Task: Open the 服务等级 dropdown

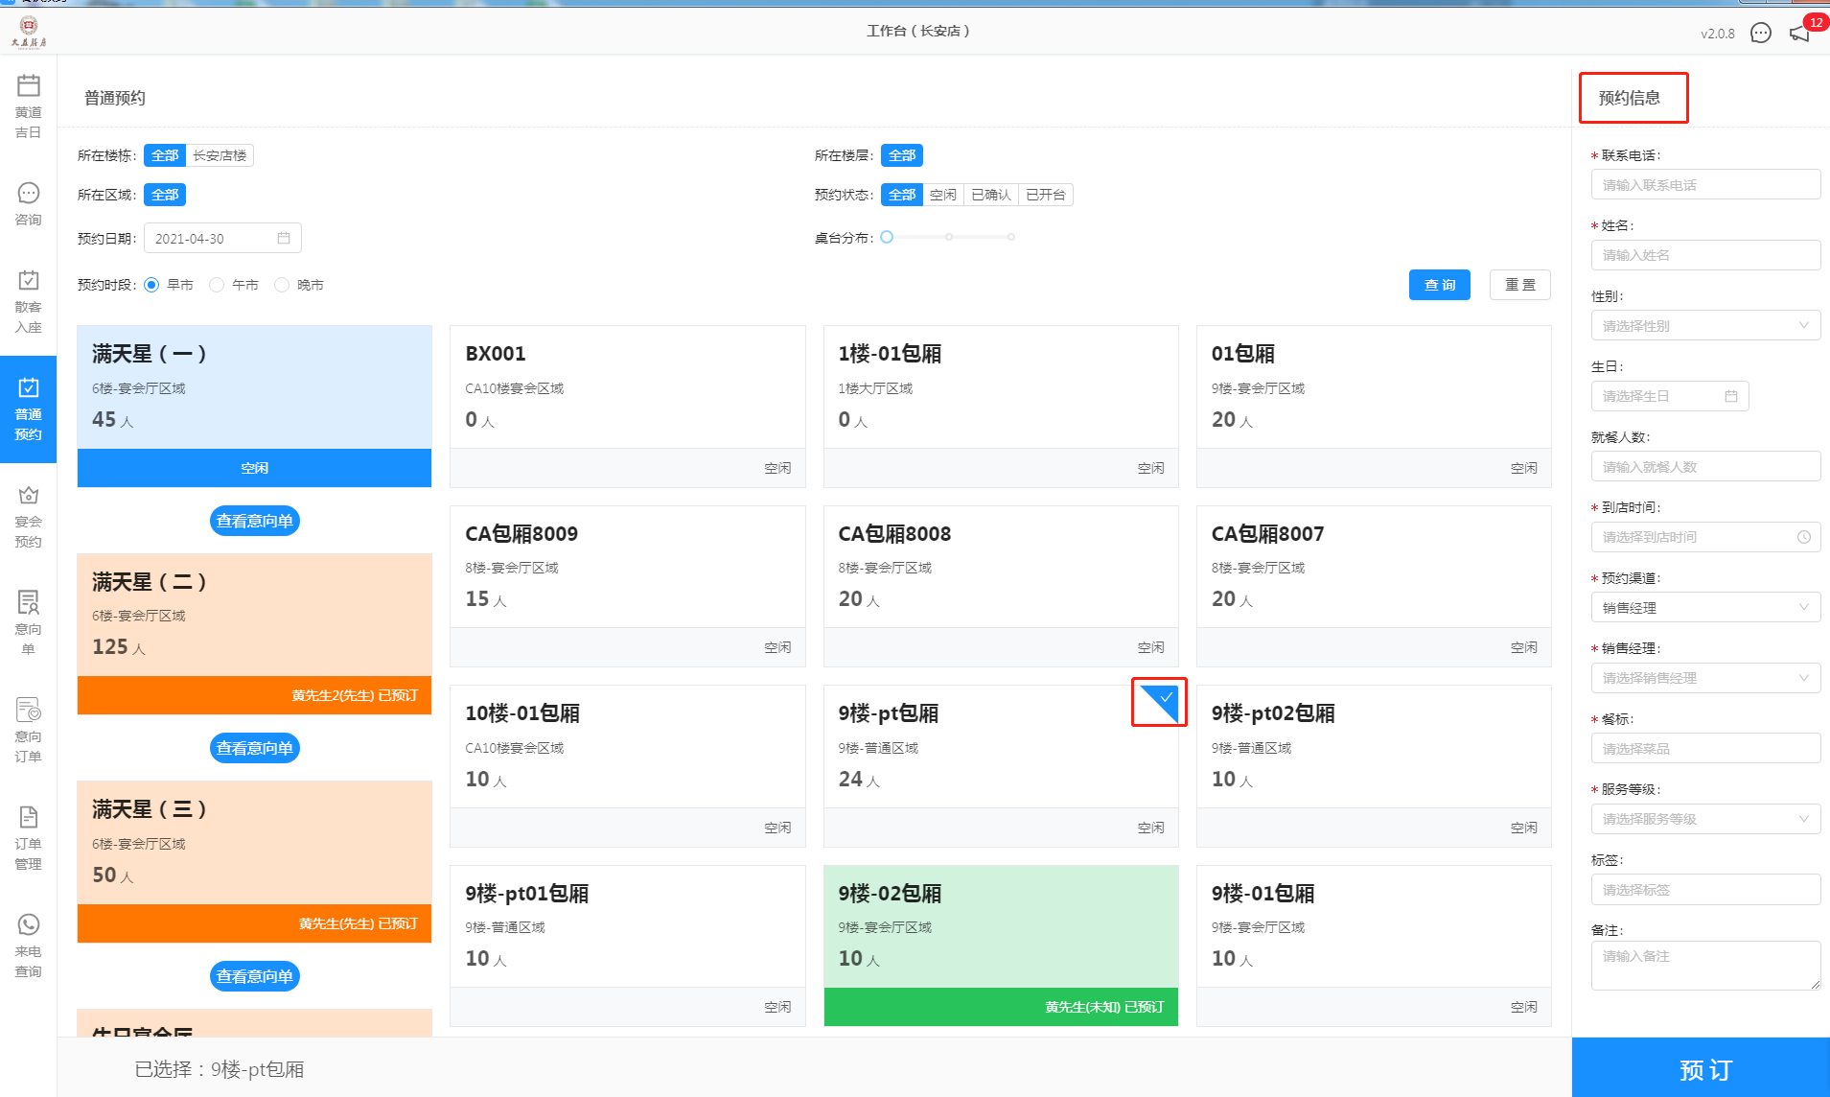Action: coord(1705,819)
